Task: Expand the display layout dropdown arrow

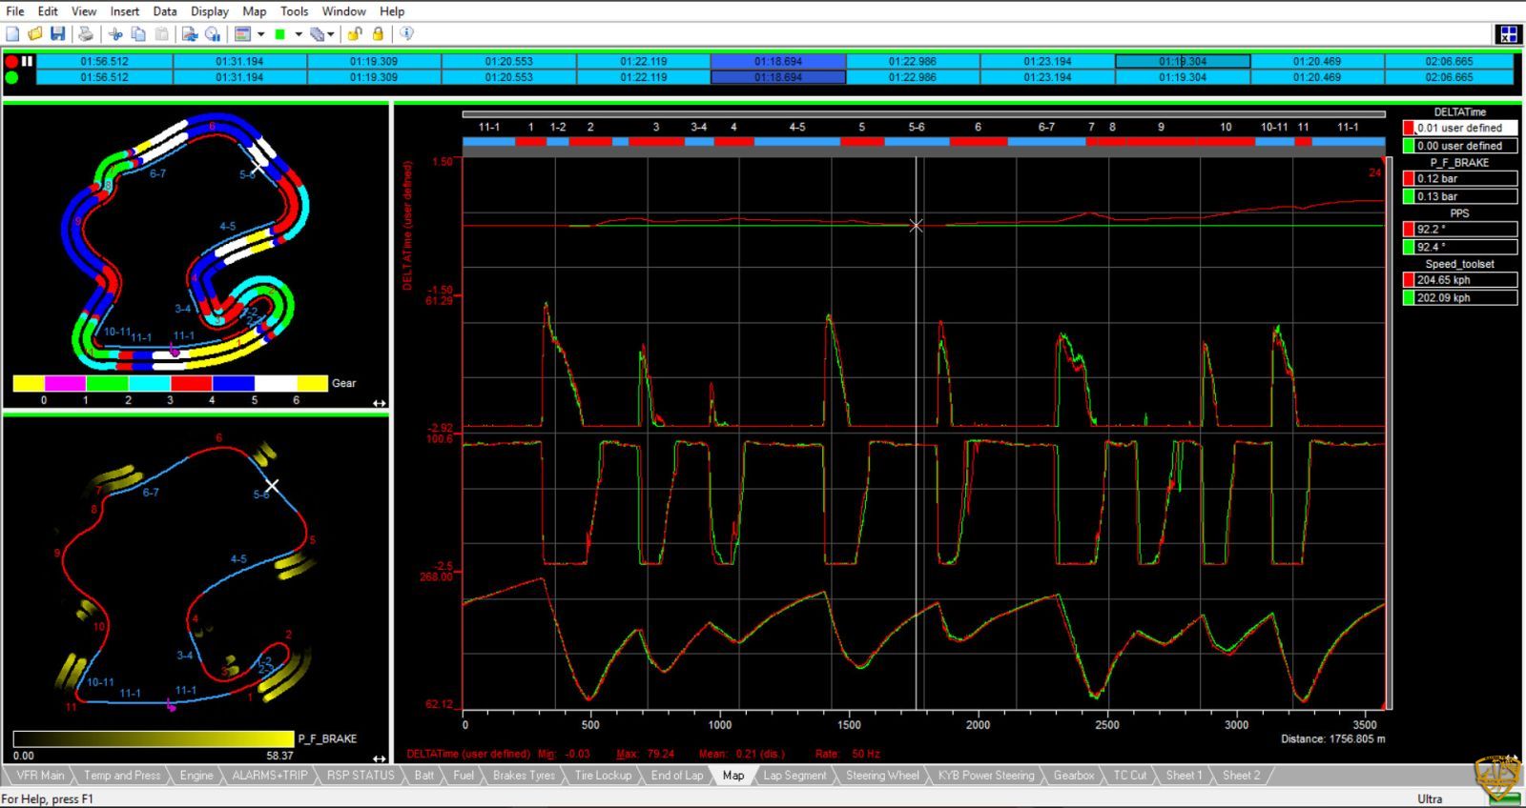Action: coord(260,34)
